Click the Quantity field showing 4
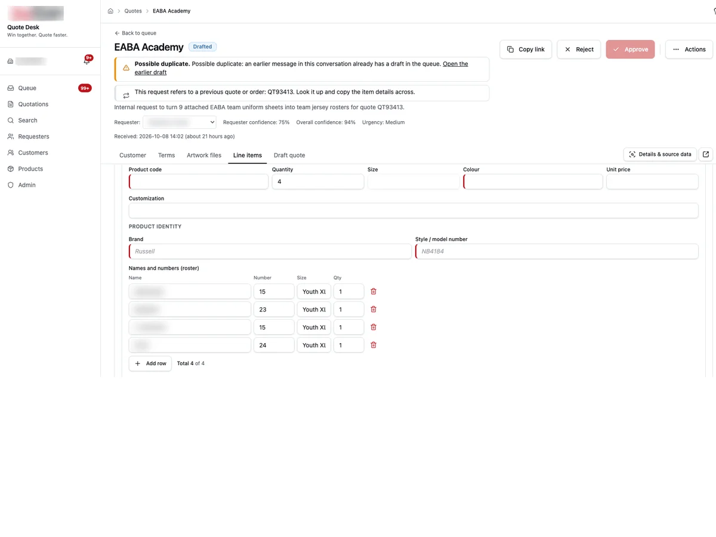This screenshot has height=537, width=716. (318, 181)
